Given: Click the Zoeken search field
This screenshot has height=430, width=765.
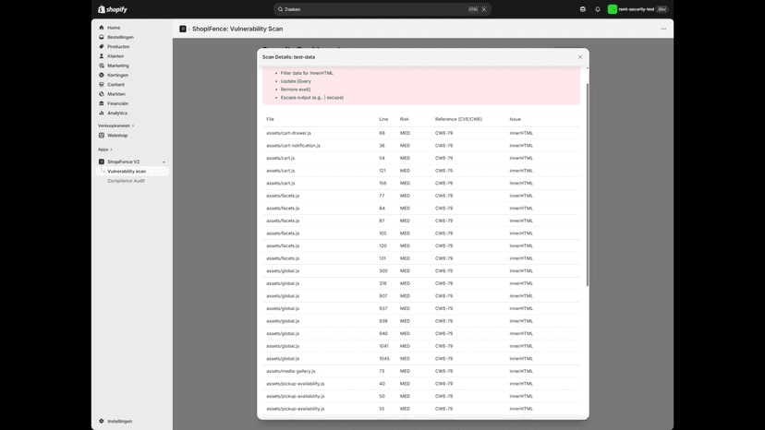Looking at the screenshot, I should [382, 9].
